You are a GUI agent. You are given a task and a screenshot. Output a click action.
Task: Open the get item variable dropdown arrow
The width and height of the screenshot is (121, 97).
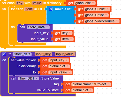(71, 39)
